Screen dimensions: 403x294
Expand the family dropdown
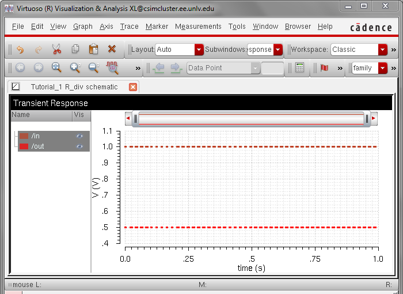point(383,68)
